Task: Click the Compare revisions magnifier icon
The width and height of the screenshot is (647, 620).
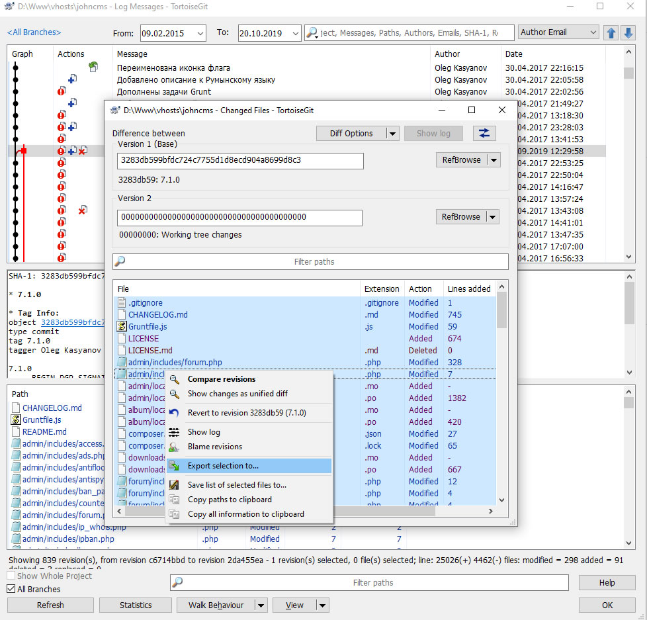Action: click(x=175, y=379)
